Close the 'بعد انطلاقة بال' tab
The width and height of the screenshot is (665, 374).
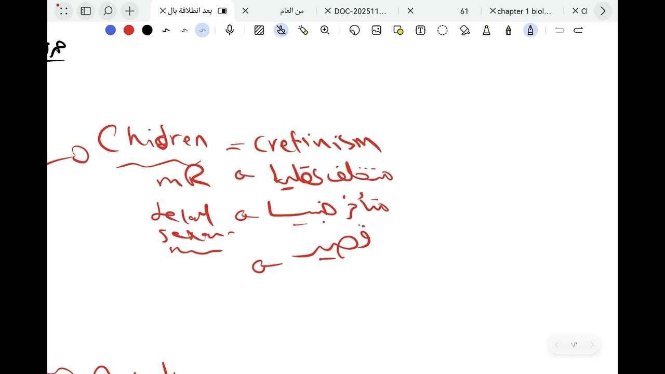[x=163, y=11]
